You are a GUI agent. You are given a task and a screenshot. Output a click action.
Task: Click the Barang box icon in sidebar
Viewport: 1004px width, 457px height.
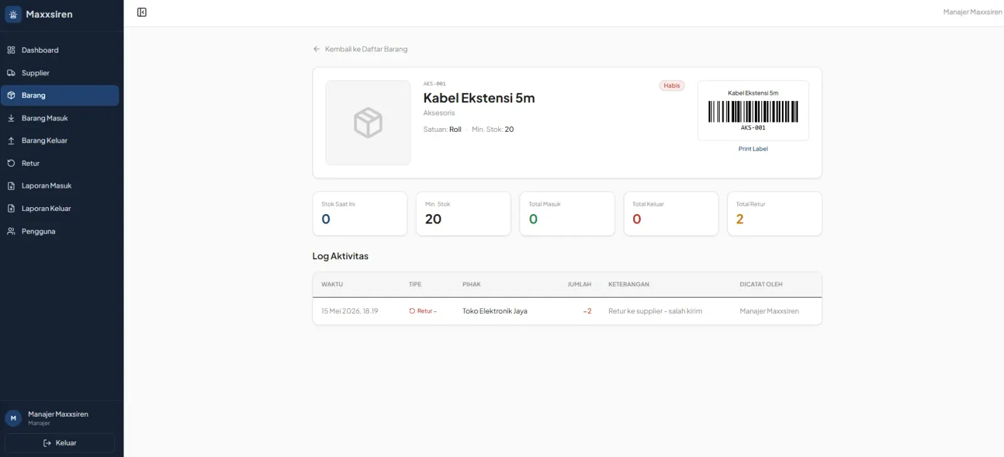pyautogui.click(x=11, y=95)
